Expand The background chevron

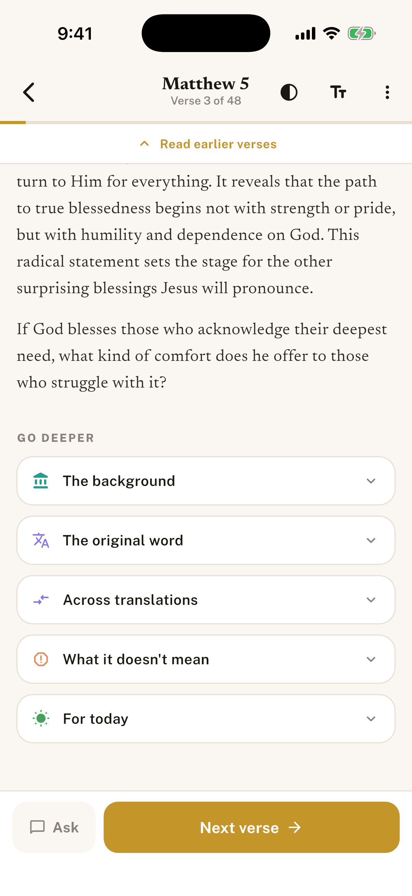click(x=371, y=481)
